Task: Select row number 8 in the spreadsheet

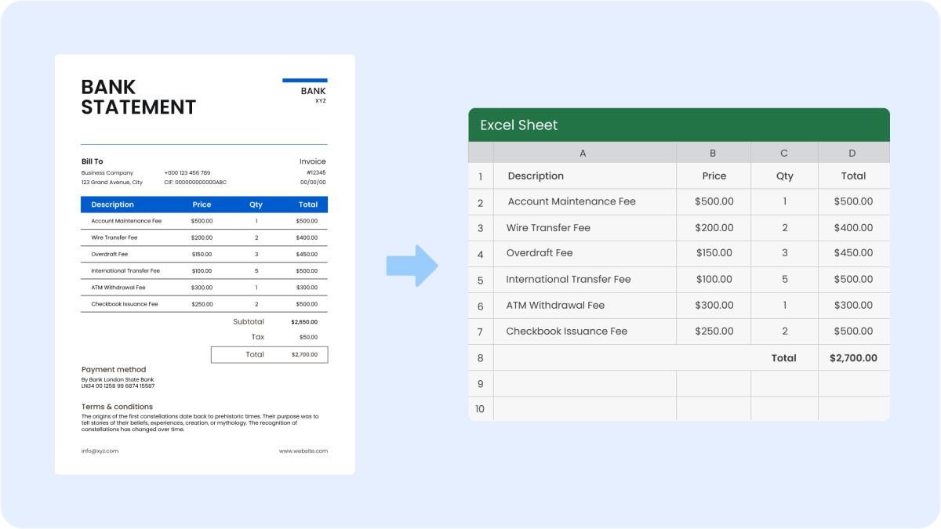Action: 481,357
